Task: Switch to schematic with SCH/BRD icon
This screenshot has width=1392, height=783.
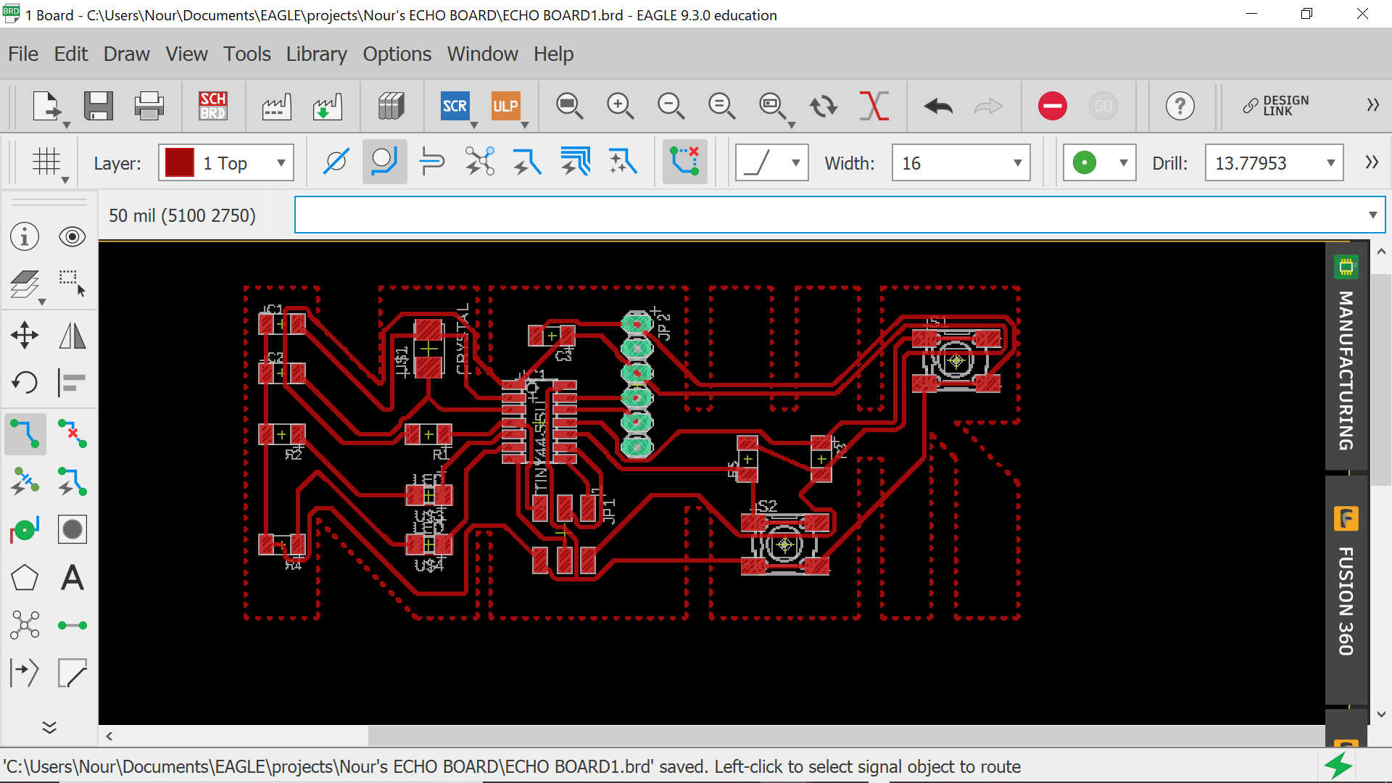Action: pyautogui.click(x=213, y=106)
